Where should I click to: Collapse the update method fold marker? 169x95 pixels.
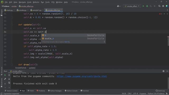tap(12, 25)
